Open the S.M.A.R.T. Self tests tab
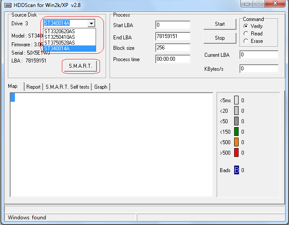The height and width of the screenshot is (225, 289). click(68, 87)
